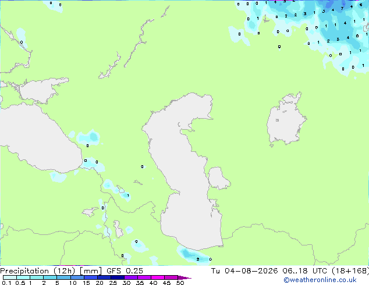Click the '06..18 UTC' time range text
The width and height of the screenshot is (369, 285).
click(x=304, y=271)
